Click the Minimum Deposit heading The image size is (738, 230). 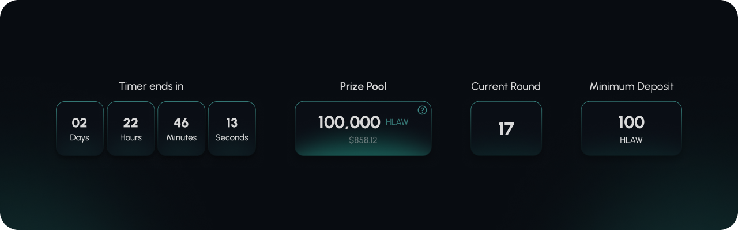tap(631, 86)
